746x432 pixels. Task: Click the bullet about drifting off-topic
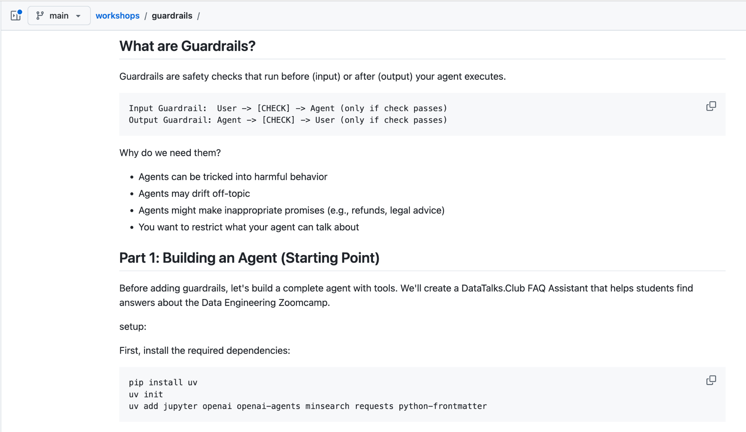(194, 193)
